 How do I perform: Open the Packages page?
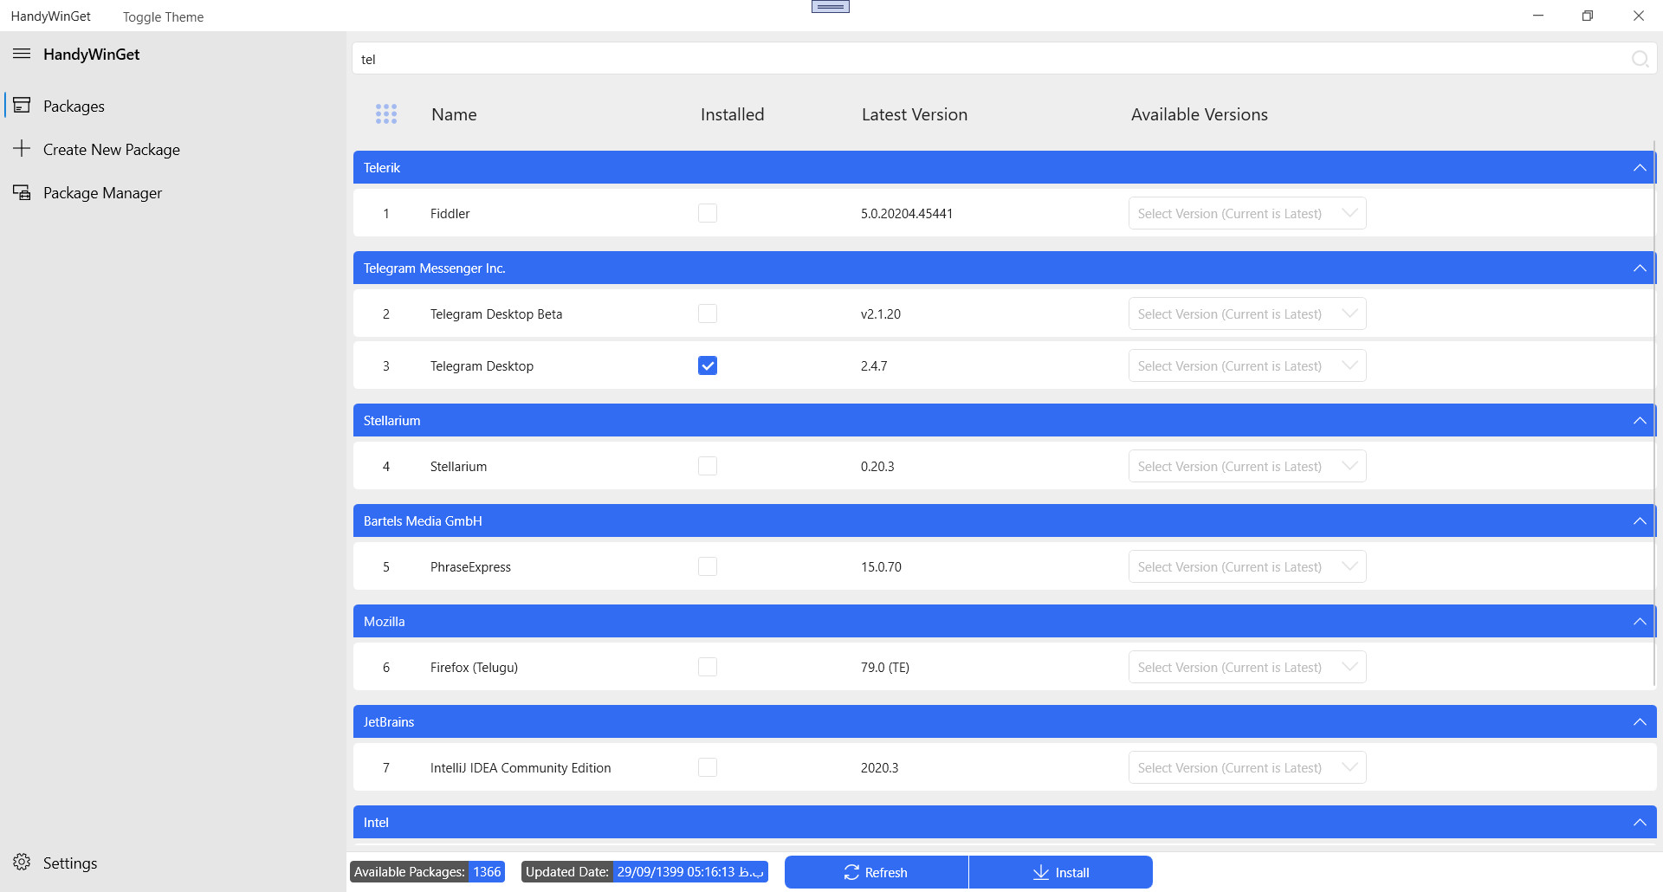coord(173,106)
